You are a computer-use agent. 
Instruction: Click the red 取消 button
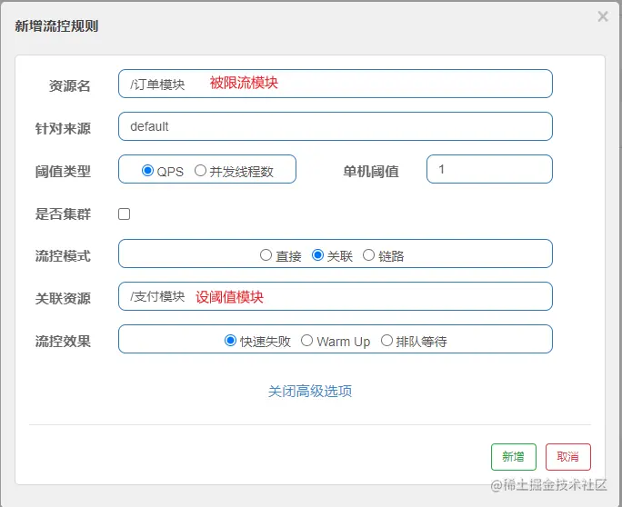click(x=568, y=457)
